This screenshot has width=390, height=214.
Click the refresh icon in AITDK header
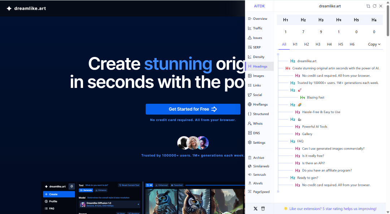click(374, 6)
